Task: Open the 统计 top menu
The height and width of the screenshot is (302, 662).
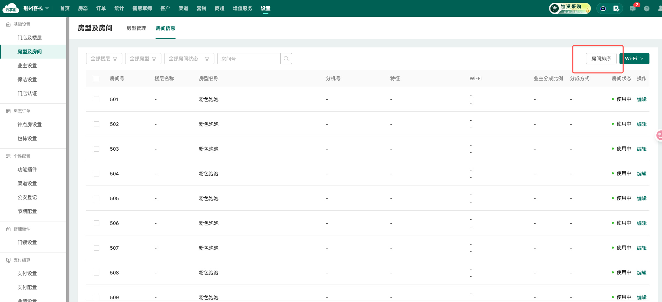Action: point(119,8)
